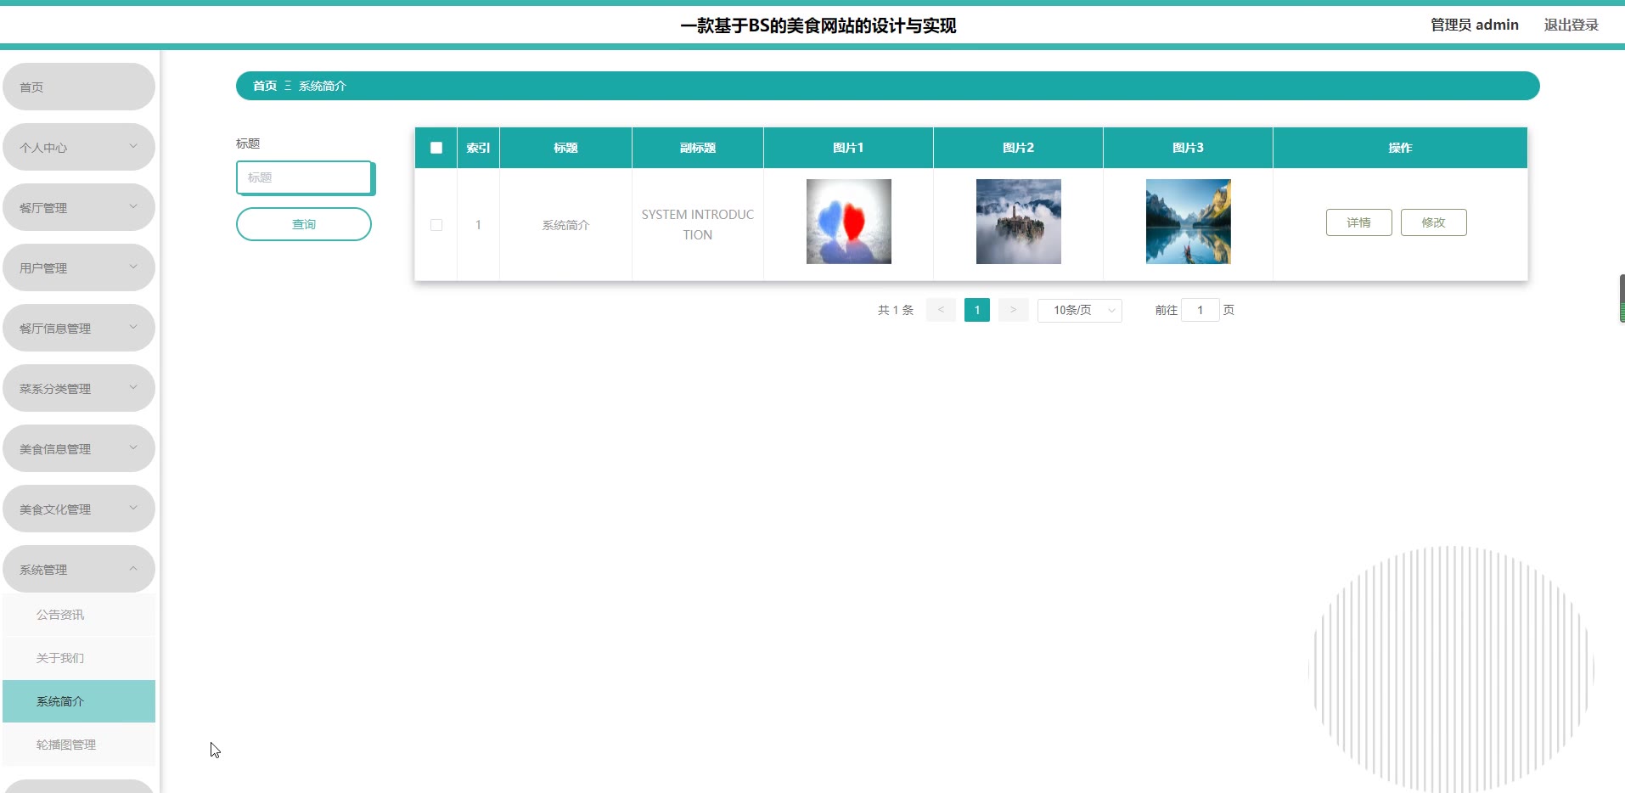Click the 首页 breadcrumb link
This screenshot has width=1625, height=793.
coord(265,86)
